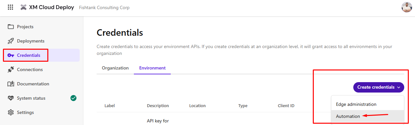Click the Credentials page heading
The width and height of the screenshot is (415, 125).
pos(120,32)
